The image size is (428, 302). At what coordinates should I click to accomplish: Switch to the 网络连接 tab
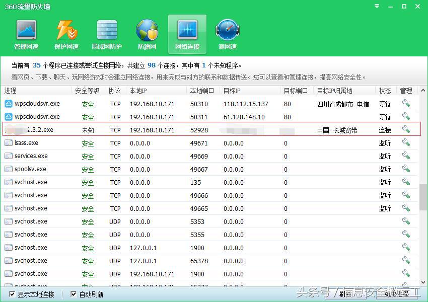(187, 34)
